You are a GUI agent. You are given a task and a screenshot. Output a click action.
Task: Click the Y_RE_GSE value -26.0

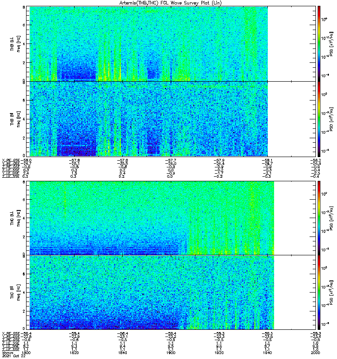pyautogui.click(x=171, y=164)
